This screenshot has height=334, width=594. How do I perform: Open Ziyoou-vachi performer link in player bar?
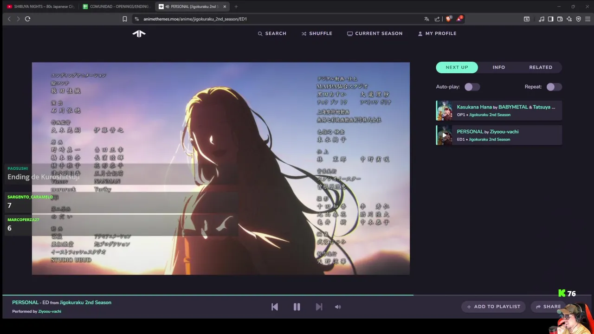point(50,311)
